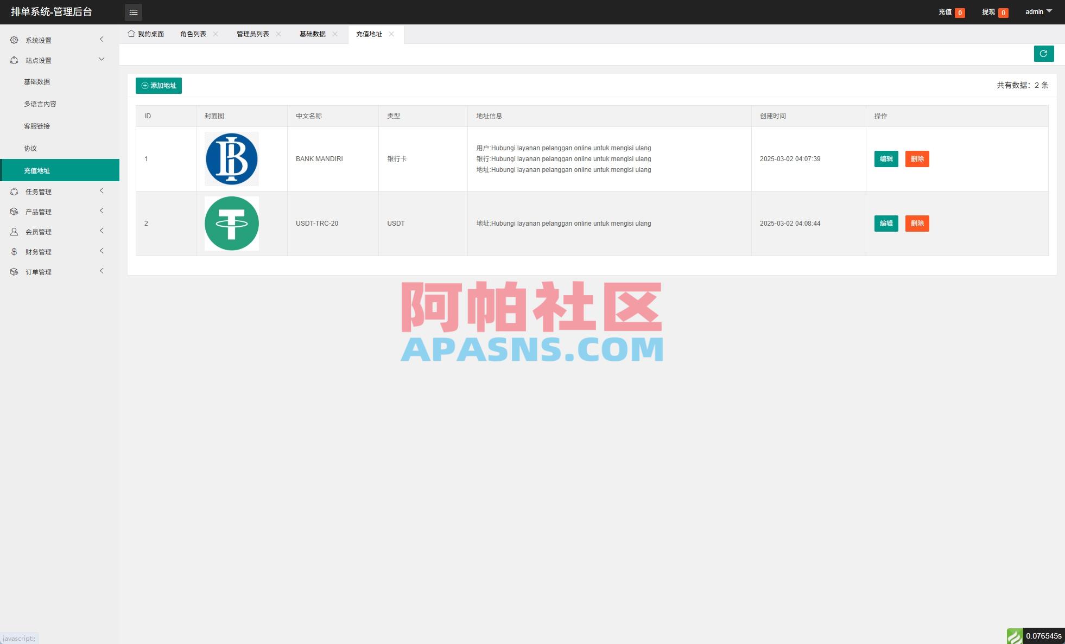
Task: Open 会员管理 via its user icon
Action: click(14, 231)
